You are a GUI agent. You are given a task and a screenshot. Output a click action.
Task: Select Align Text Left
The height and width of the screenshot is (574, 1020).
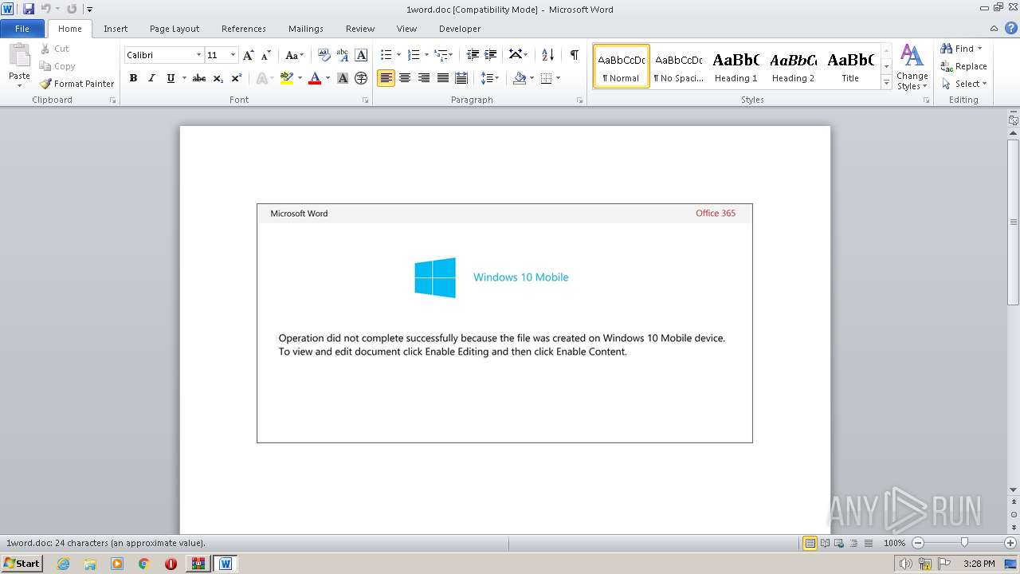(x=386, y=78)
